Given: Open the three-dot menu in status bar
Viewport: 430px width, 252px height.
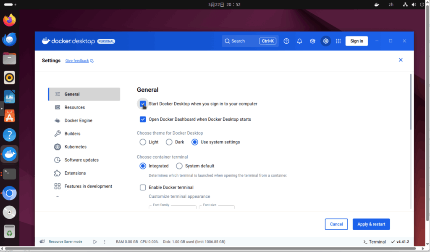Looking at the screenshot, I should [105, 242].
